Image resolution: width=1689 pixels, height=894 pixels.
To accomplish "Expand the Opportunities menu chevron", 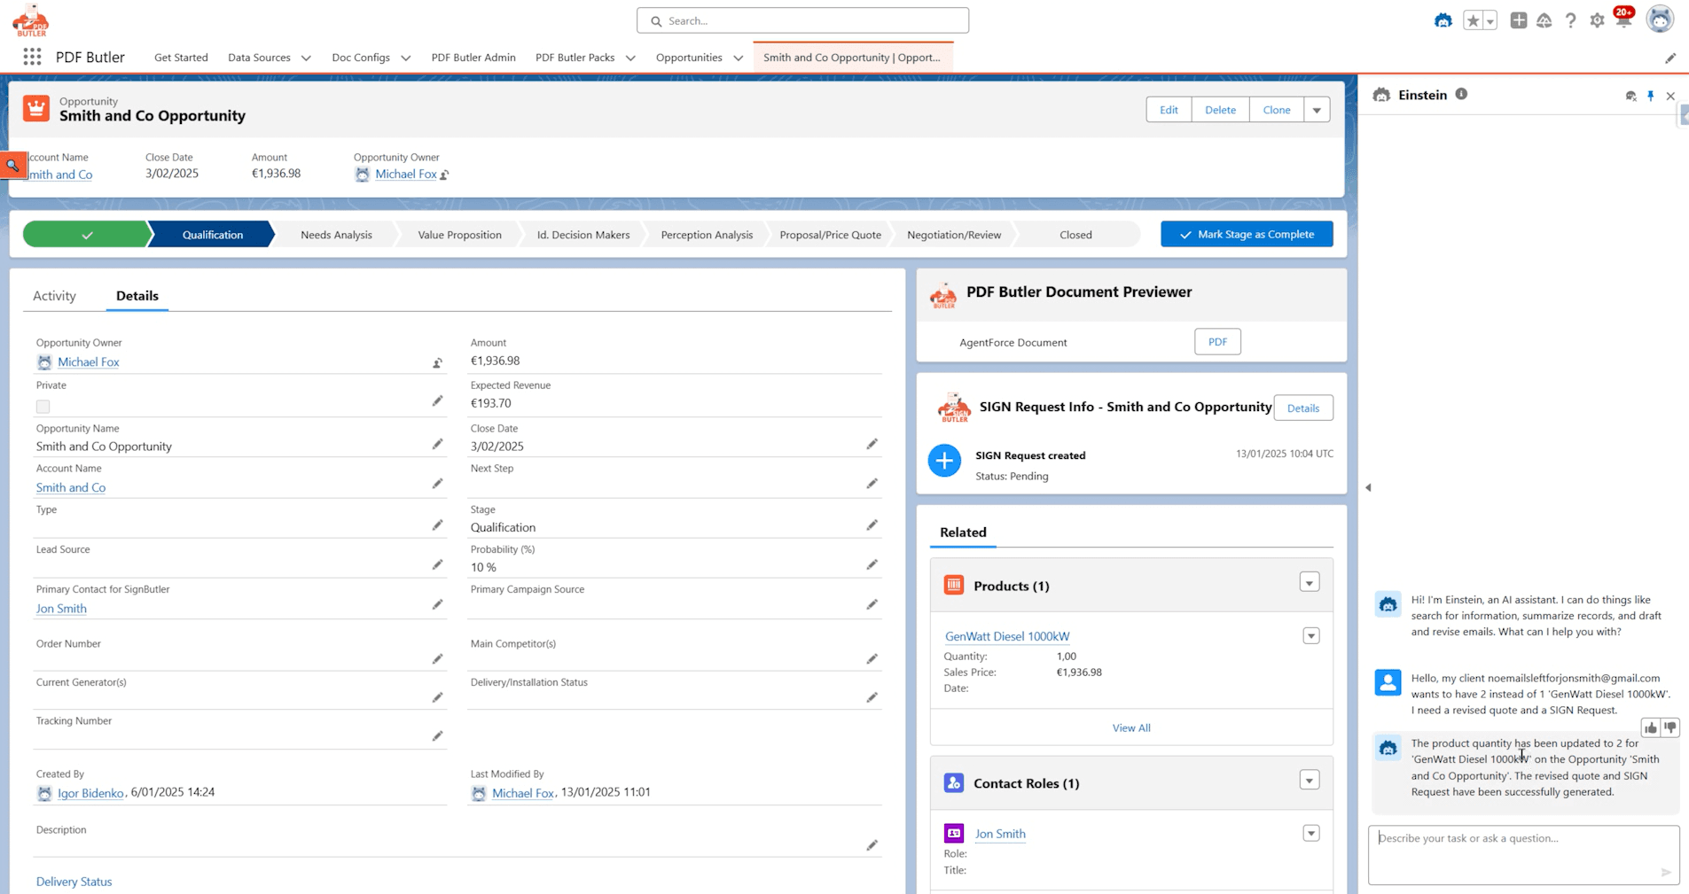I will (738, 58).
